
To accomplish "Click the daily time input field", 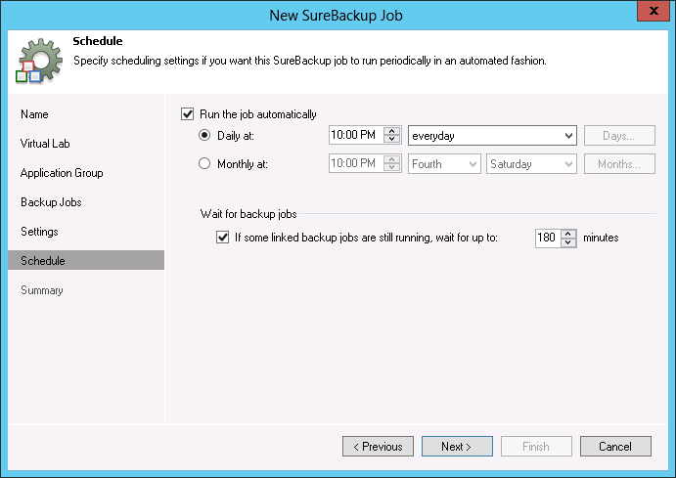I will click(354, 135).
